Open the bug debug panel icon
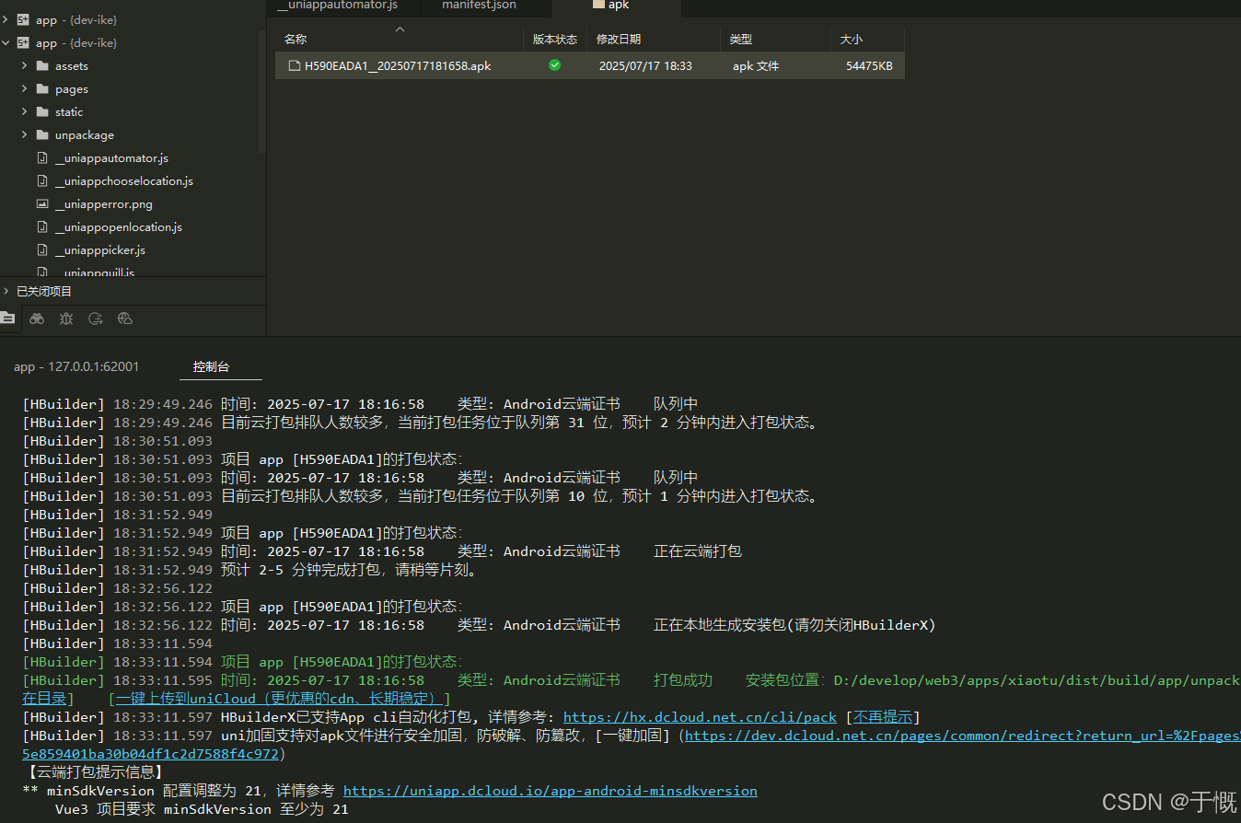 [66, 319]
